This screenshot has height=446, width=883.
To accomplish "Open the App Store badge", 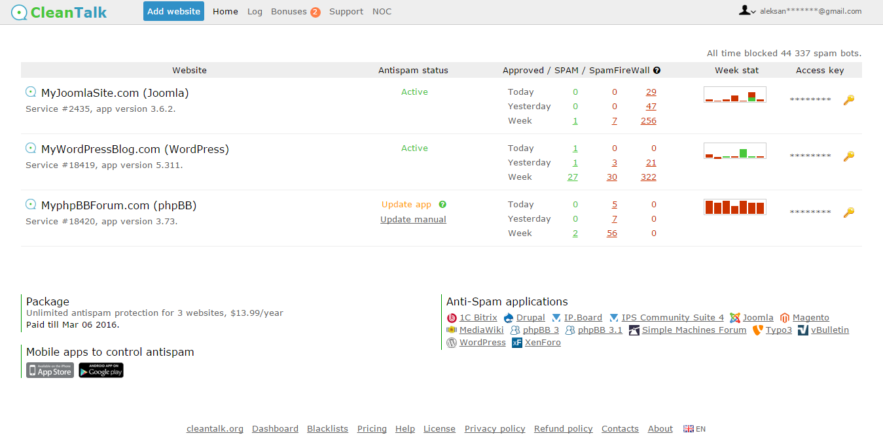I will click(50, 370).
